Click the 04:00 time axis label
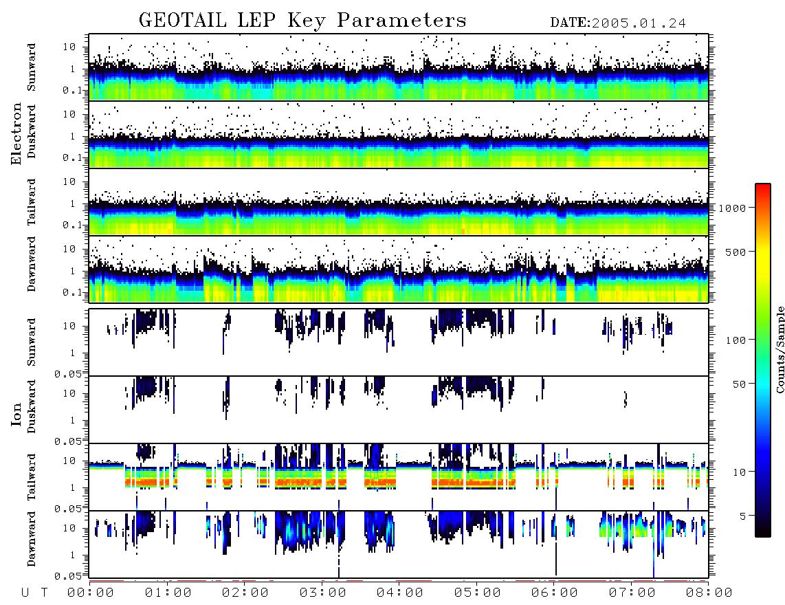The width and height of the screenshot is (785, 605). [x=400, y=593]
